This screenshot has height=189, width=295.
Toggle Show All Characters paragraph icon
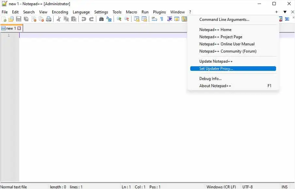[x=162, y=19]
